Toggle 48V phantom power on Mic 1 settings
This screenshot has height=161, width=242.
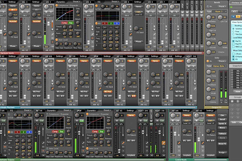[13, 10]
